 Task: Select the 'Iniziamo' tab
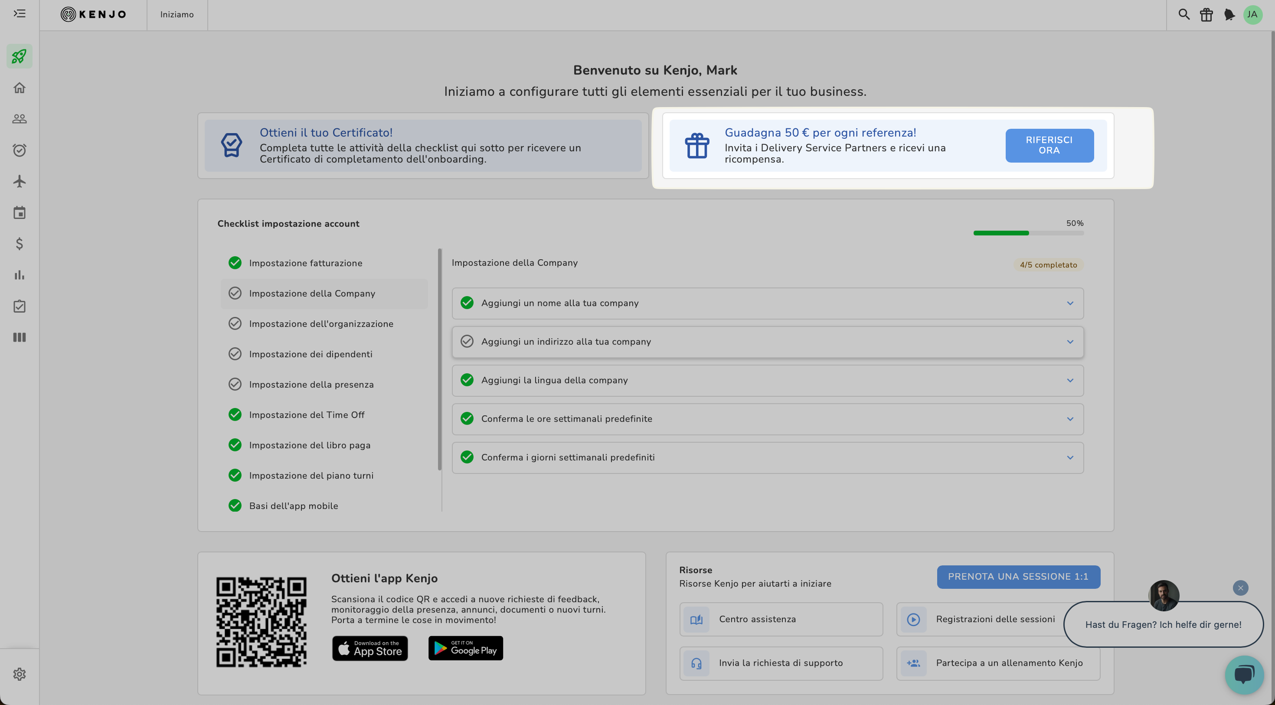(x=177, y=15)
